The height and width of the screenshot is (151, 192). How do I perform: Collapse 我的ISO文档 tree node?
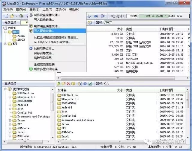[x=5, y=89]
